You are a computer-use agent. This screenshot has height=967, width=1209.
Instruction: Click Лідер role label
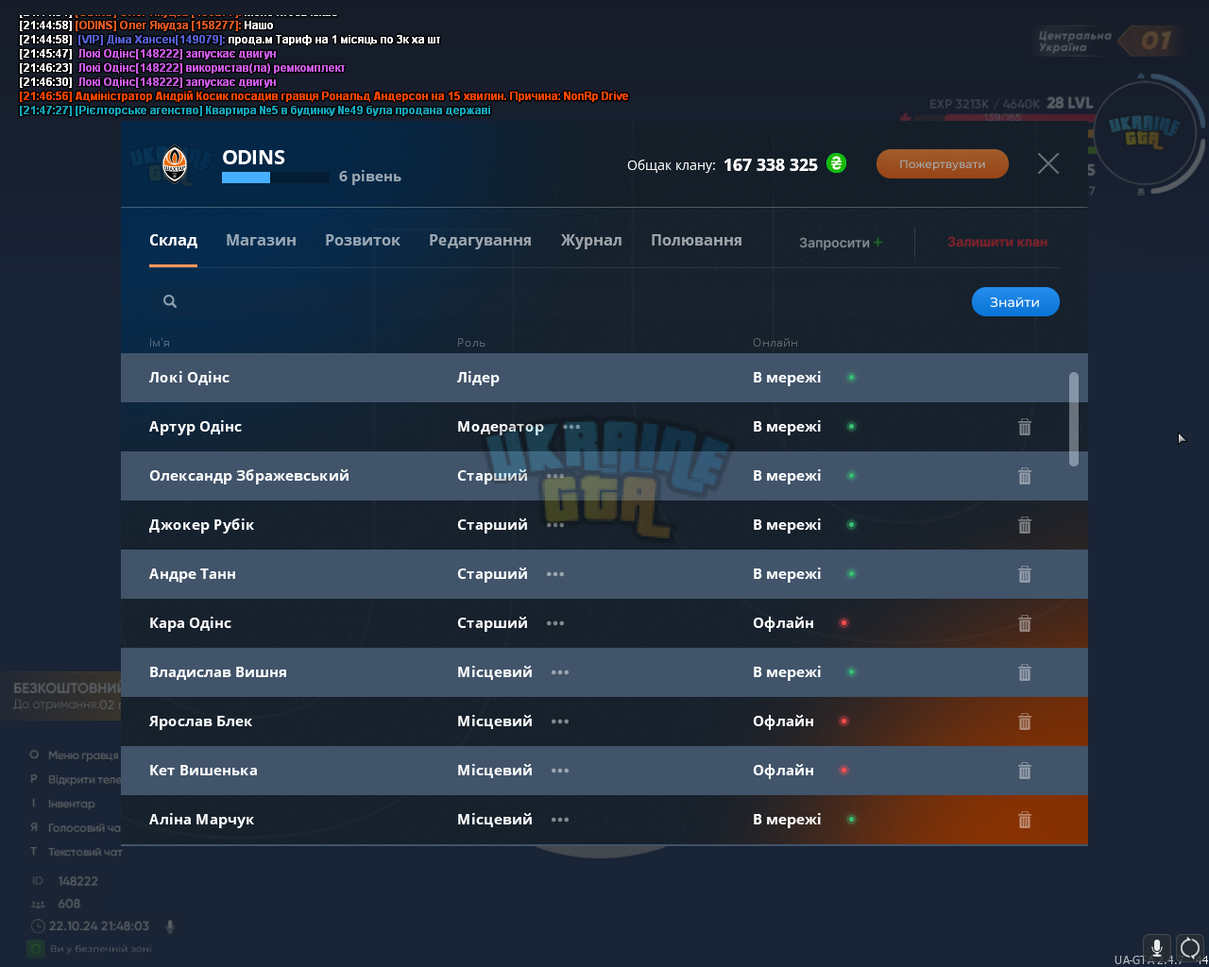click(x=479, y=378)
